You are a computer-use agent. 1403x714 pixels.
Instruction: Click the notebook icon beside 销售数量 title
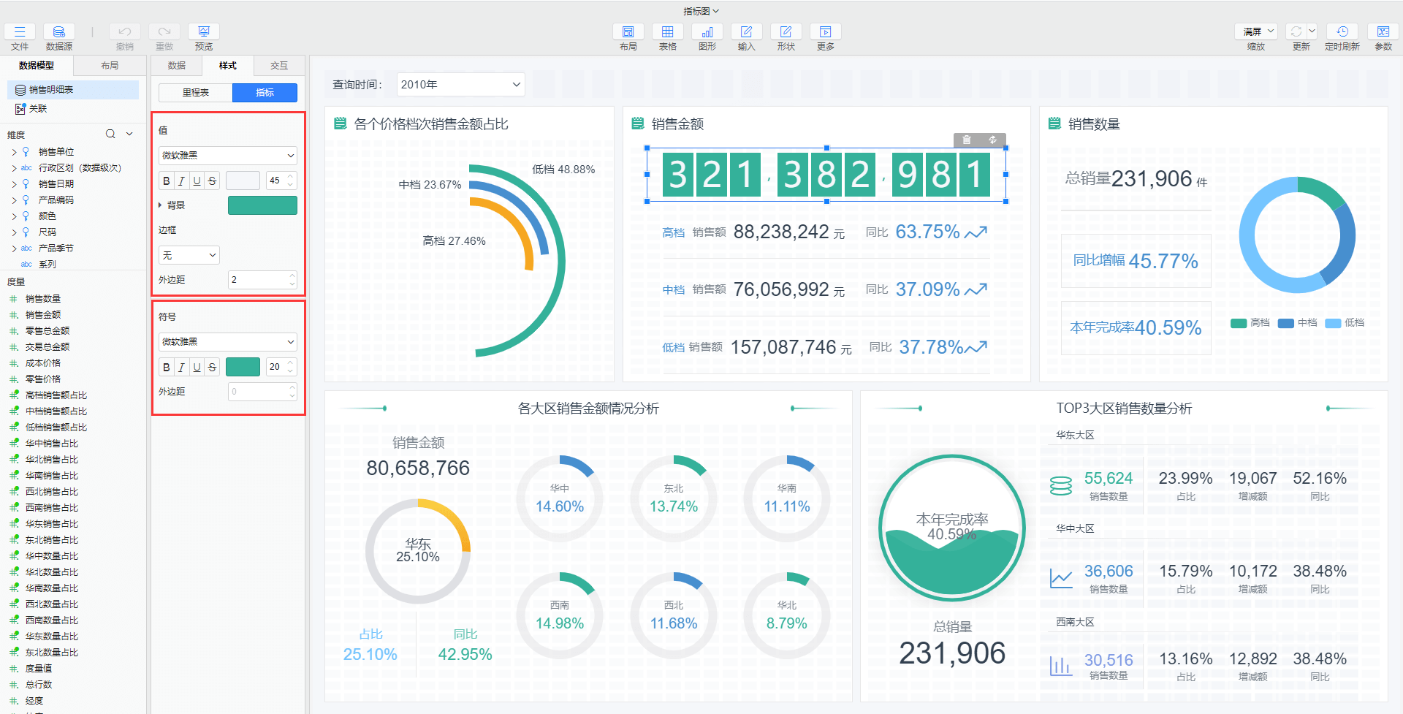pyautogui.click(x=1054, y=124)
